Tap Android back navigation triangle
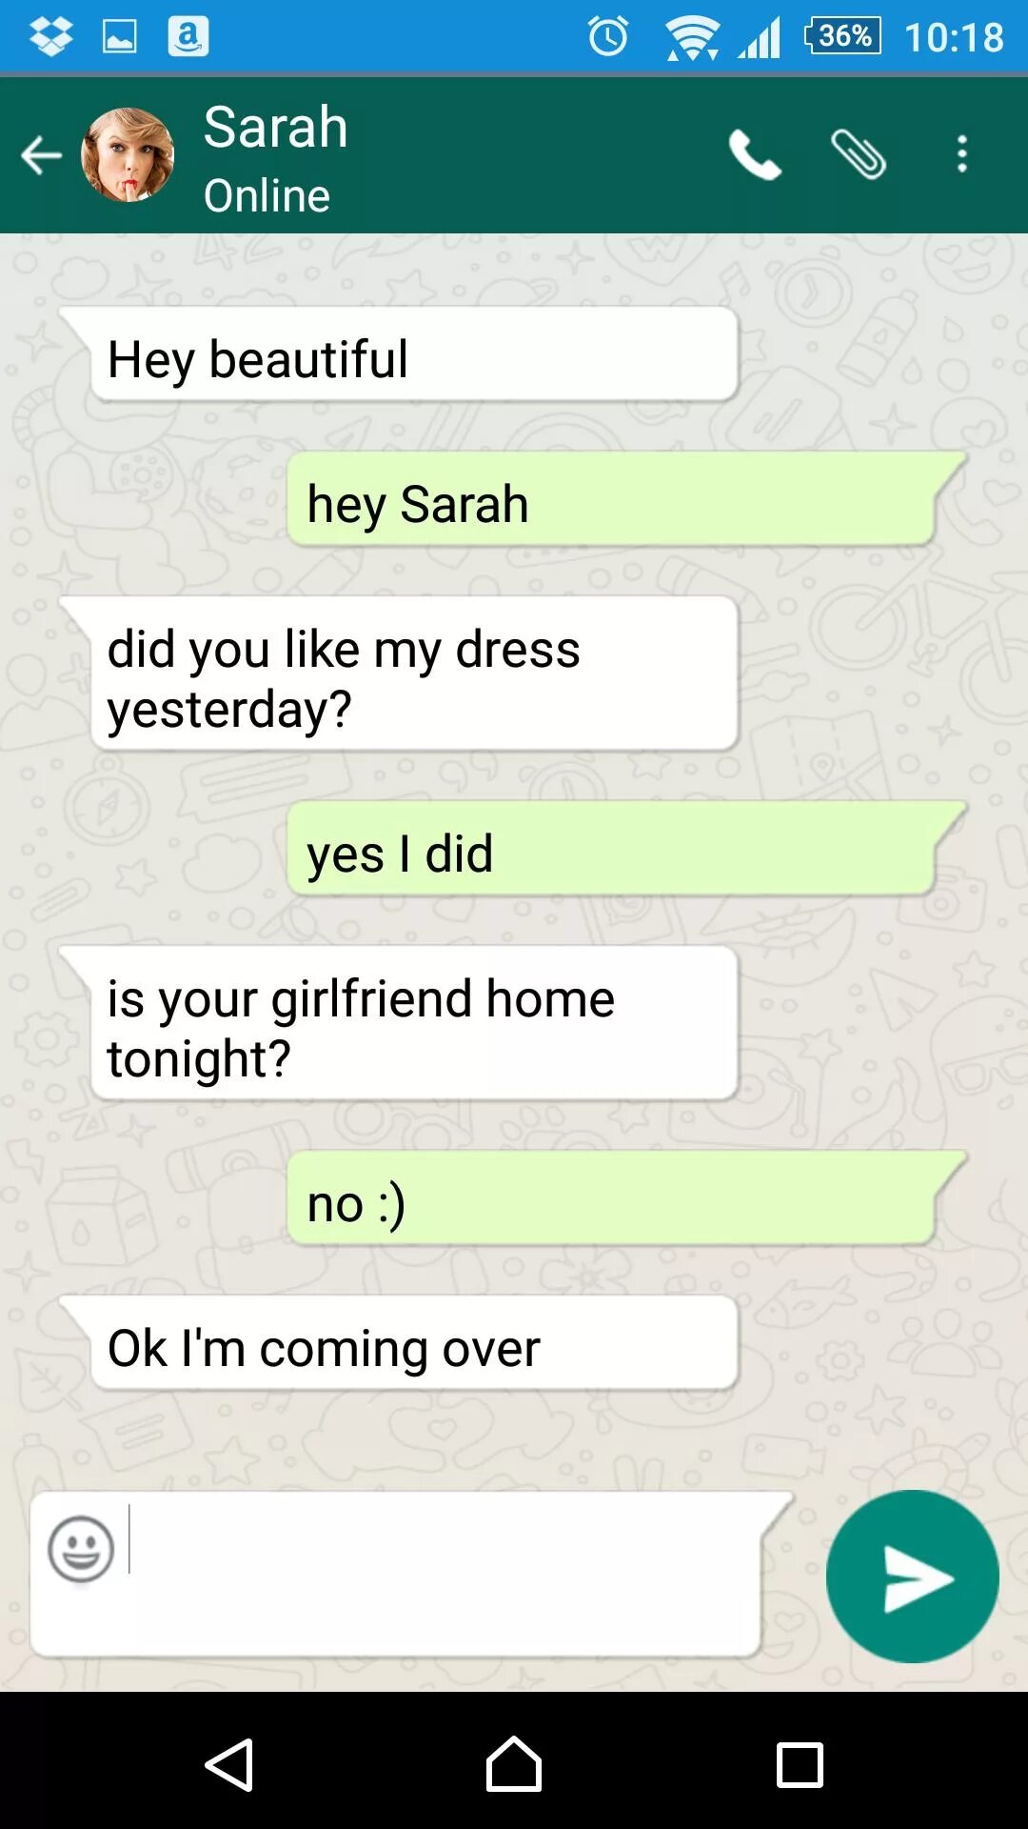Image resolution: width=1028 pixels, height=1829 pixels. click(228, 1765)
